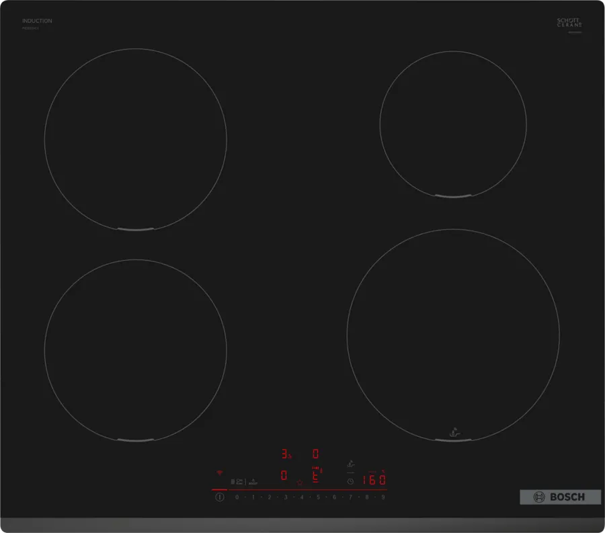Touch the timer clock icon
This screenshot has height=533, width=605.
[x=350, y=481]
